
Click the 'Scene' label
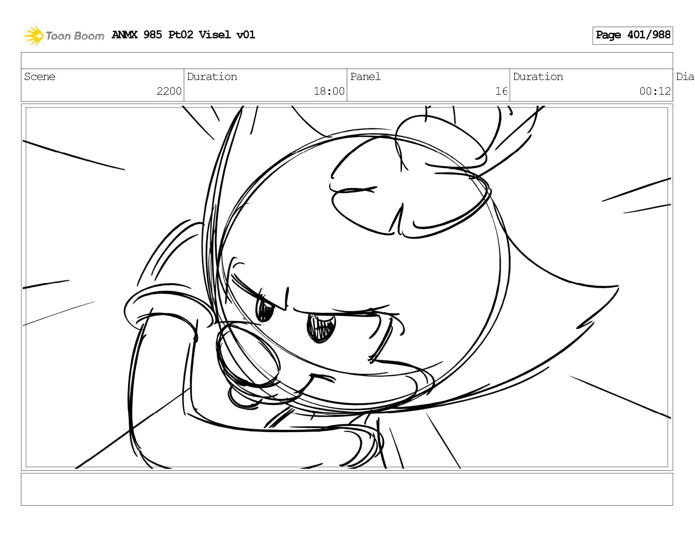(40, 77)
